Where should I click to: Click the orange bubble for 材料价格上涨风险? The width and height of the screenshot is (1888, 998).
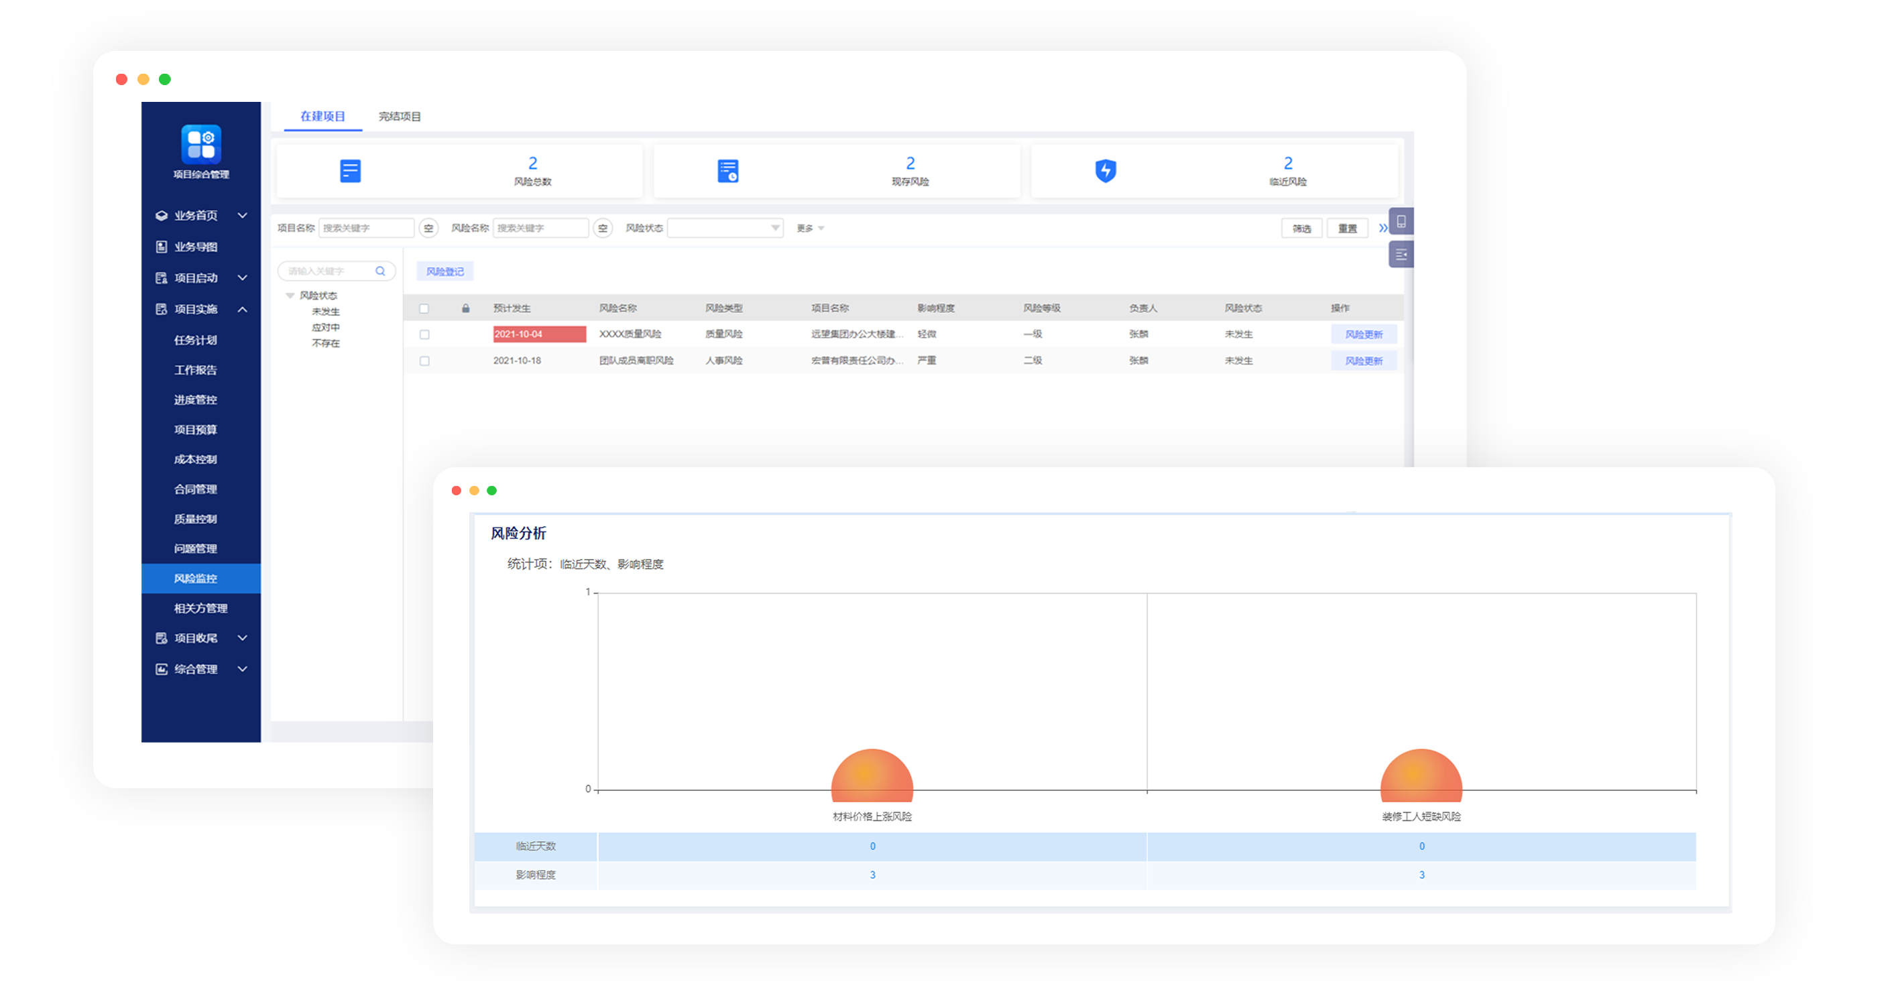[x=872, y=775]
